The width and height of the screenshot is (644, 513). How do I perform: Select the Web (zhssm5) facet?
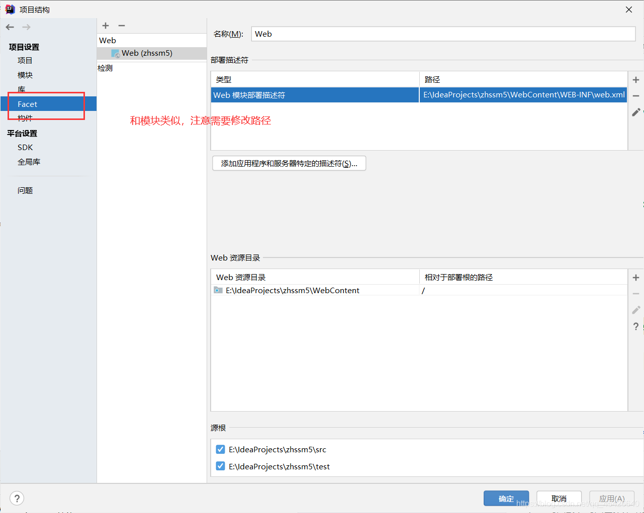click(152, 53)
